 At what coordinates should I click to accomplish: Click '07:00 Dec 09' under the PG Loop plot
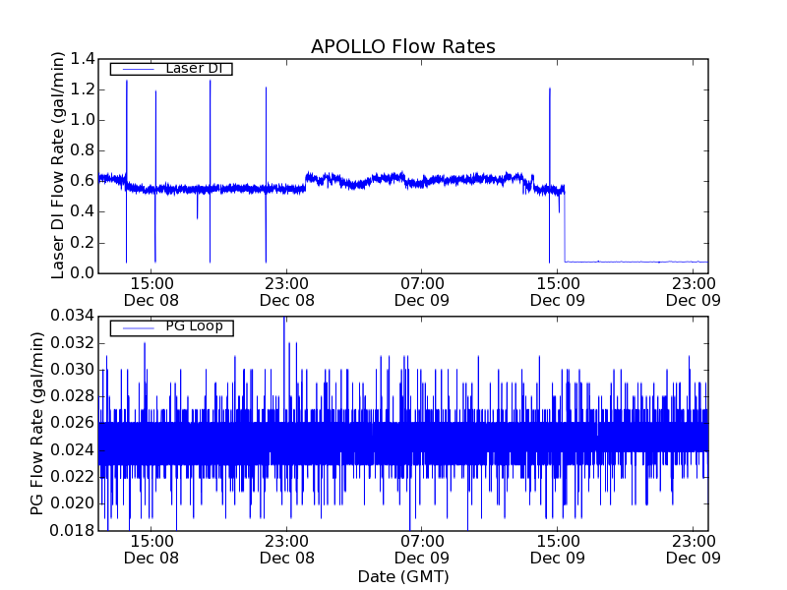coord(422,550)
